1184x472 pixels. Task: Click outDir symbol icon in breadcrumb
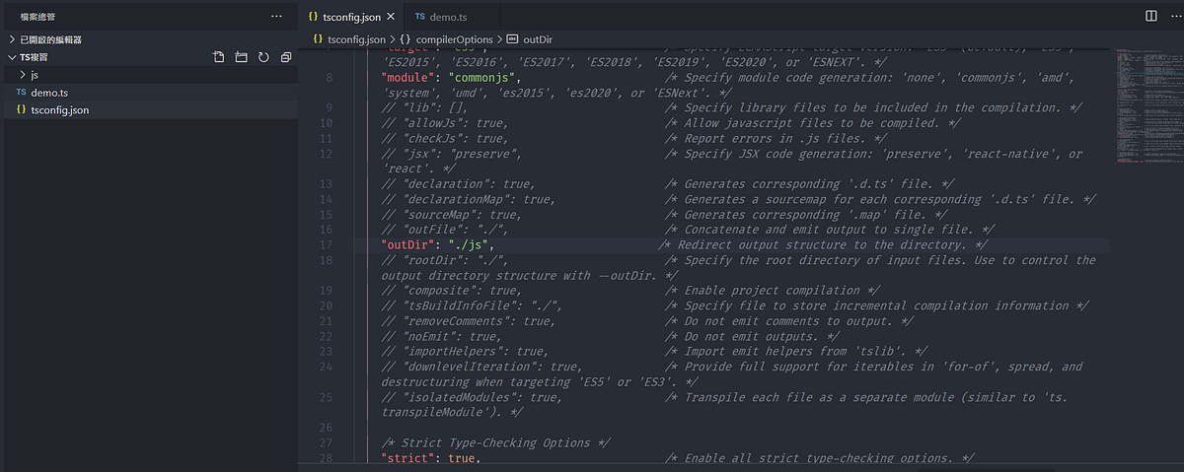tap(512, 38)
